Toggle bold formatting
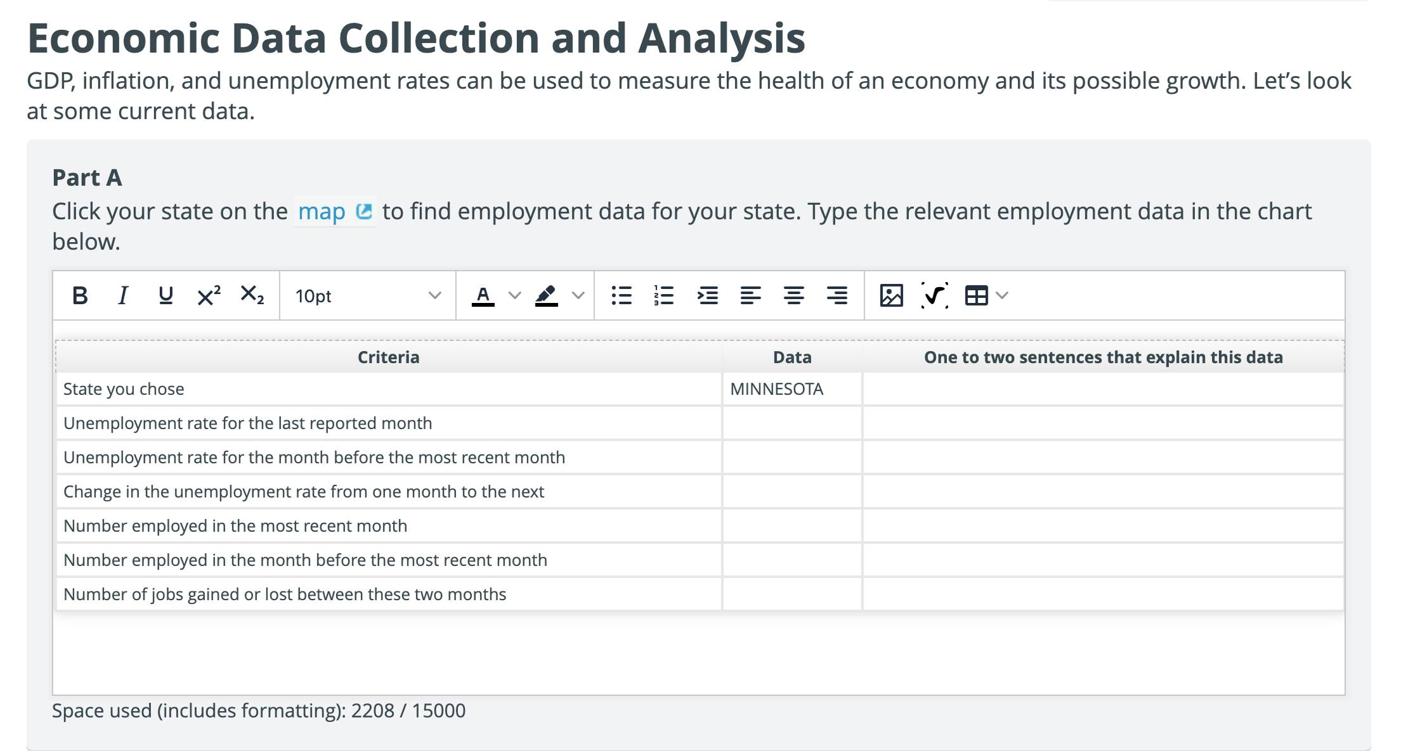Screen dimensions: 1403x751 [80, 295]
